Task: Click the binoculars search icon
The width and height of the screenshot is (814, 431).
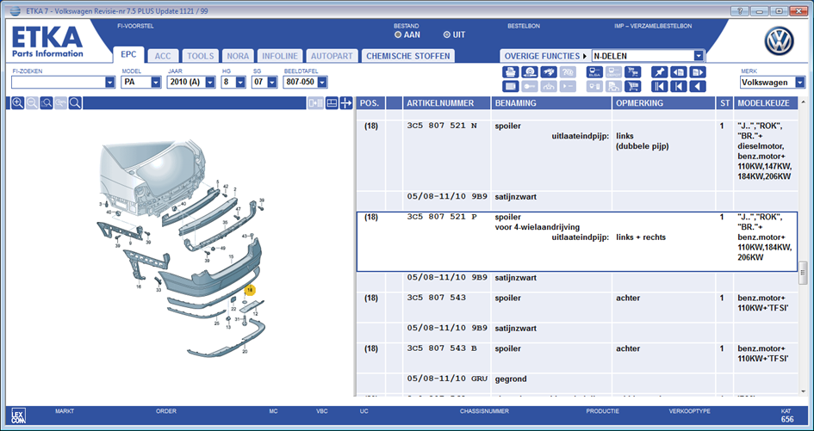Action: coord(548,72)
